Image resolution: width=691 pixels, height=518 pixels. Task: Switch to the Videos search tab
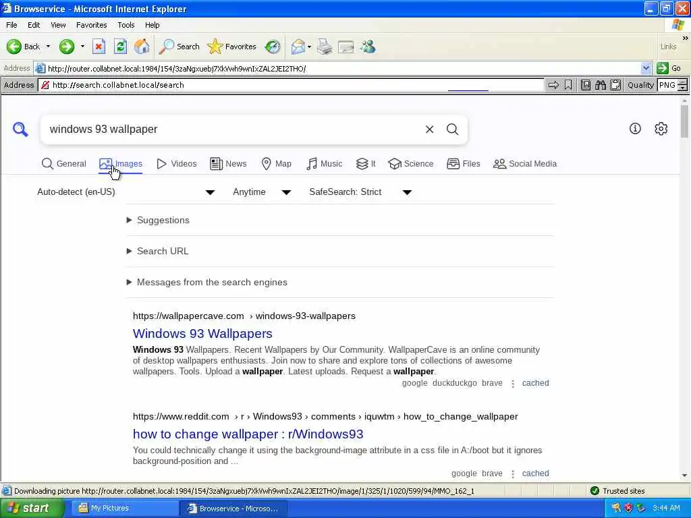click(177, 164)
